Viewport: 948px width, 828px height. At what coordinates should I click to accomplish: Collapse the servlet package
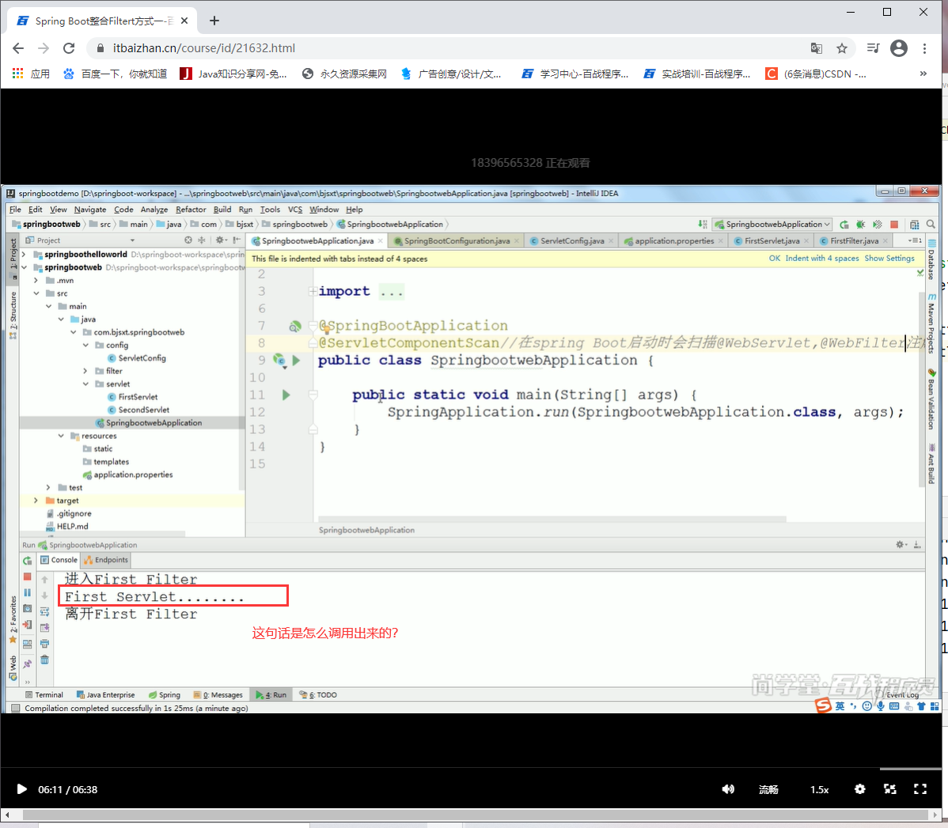point(85,384)
